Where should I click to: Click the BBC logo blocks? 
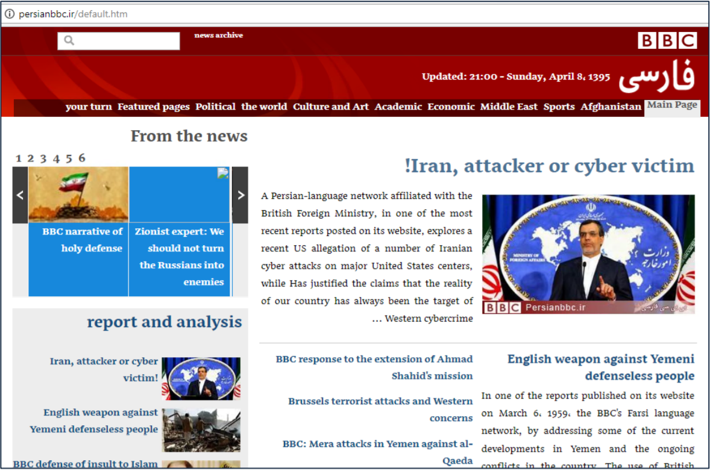[x=667, y=40]
